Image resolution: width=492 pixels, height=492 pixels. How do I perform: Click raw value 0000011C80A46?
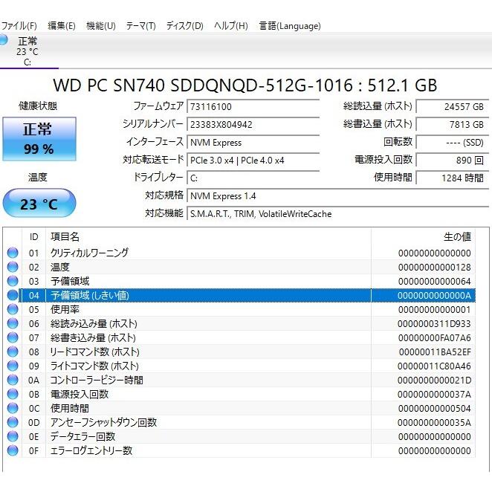click(434, 366)
